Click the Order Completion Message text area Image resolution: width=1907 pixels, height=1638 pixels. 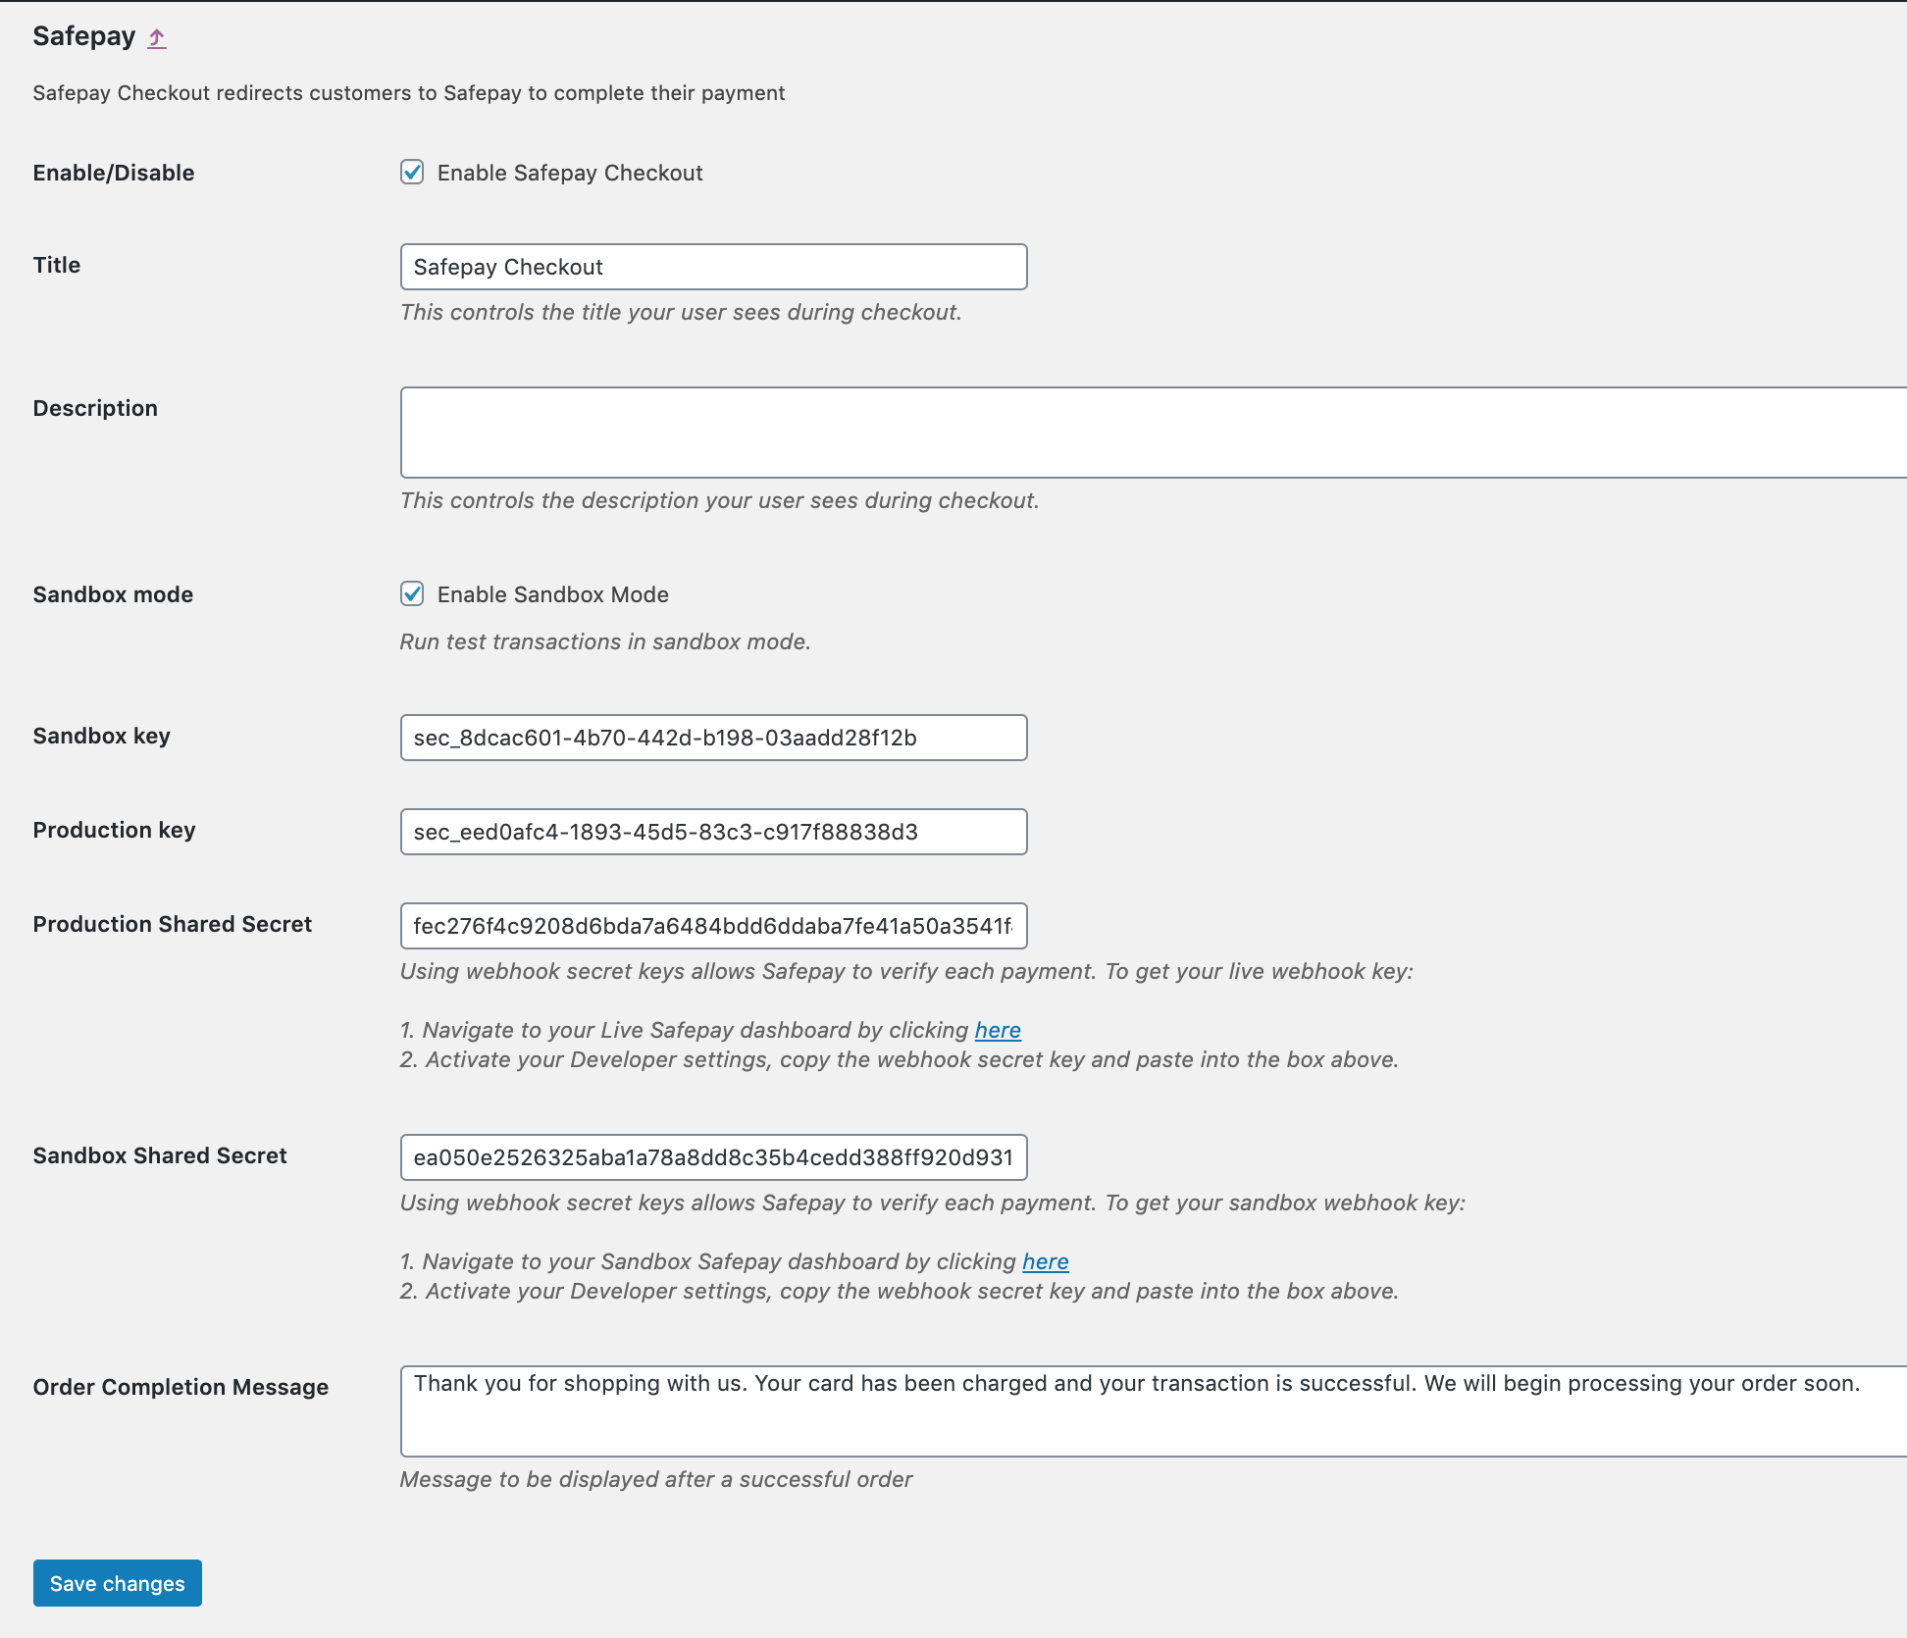[x=1154, y=1411]
